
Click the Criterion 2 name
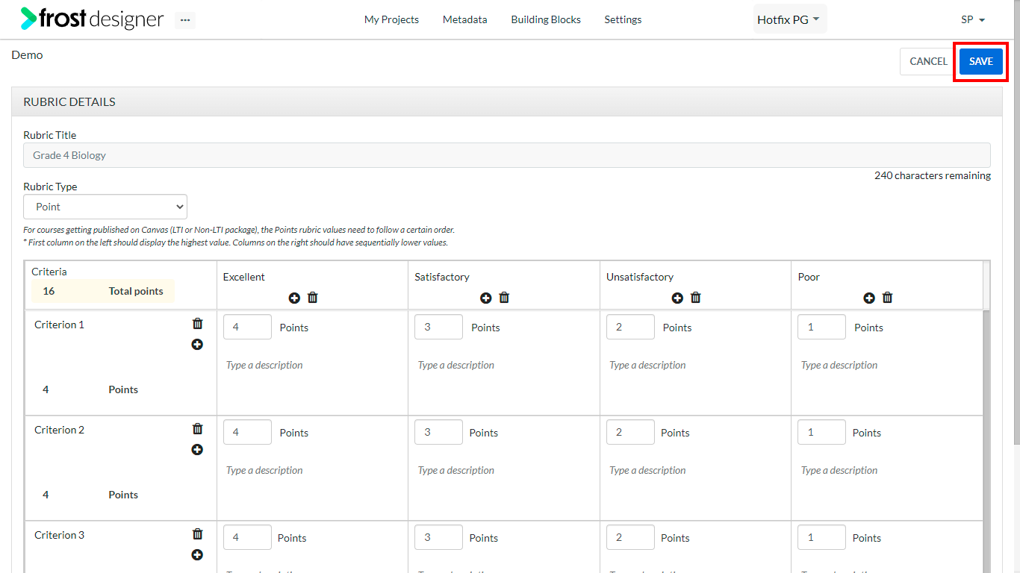pyautogui.click(x=60, y=430)
